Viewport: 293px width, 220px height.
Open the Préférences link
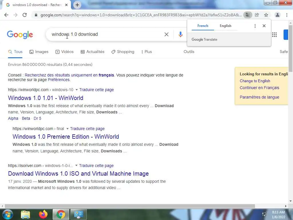tap(59, 80)
